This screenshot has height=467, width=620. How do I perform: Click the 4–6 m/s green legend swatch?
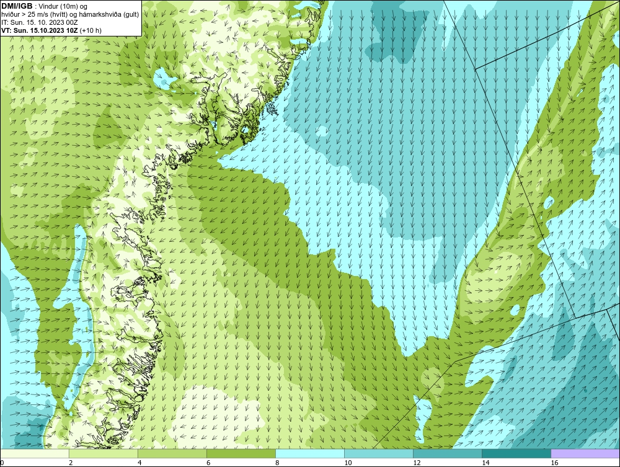tap(172, 453)
